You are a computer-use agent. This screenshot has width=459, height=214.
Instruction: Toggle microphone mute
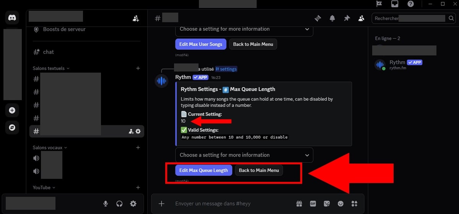106,204
